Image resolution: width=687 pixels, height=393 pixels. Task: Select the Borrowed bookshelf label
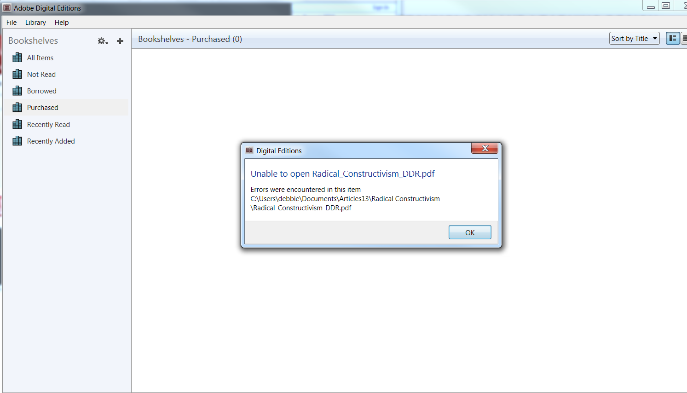[x=42, y=91]
